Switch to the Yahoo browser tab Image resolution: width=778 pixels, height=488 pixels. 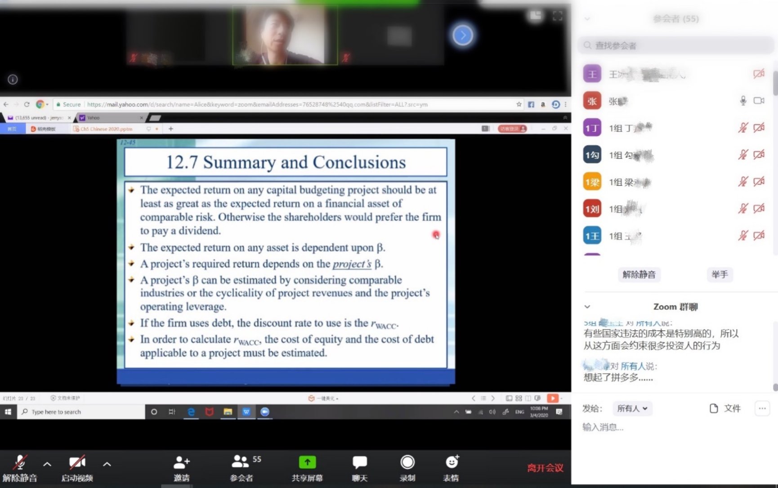(109, 118)
